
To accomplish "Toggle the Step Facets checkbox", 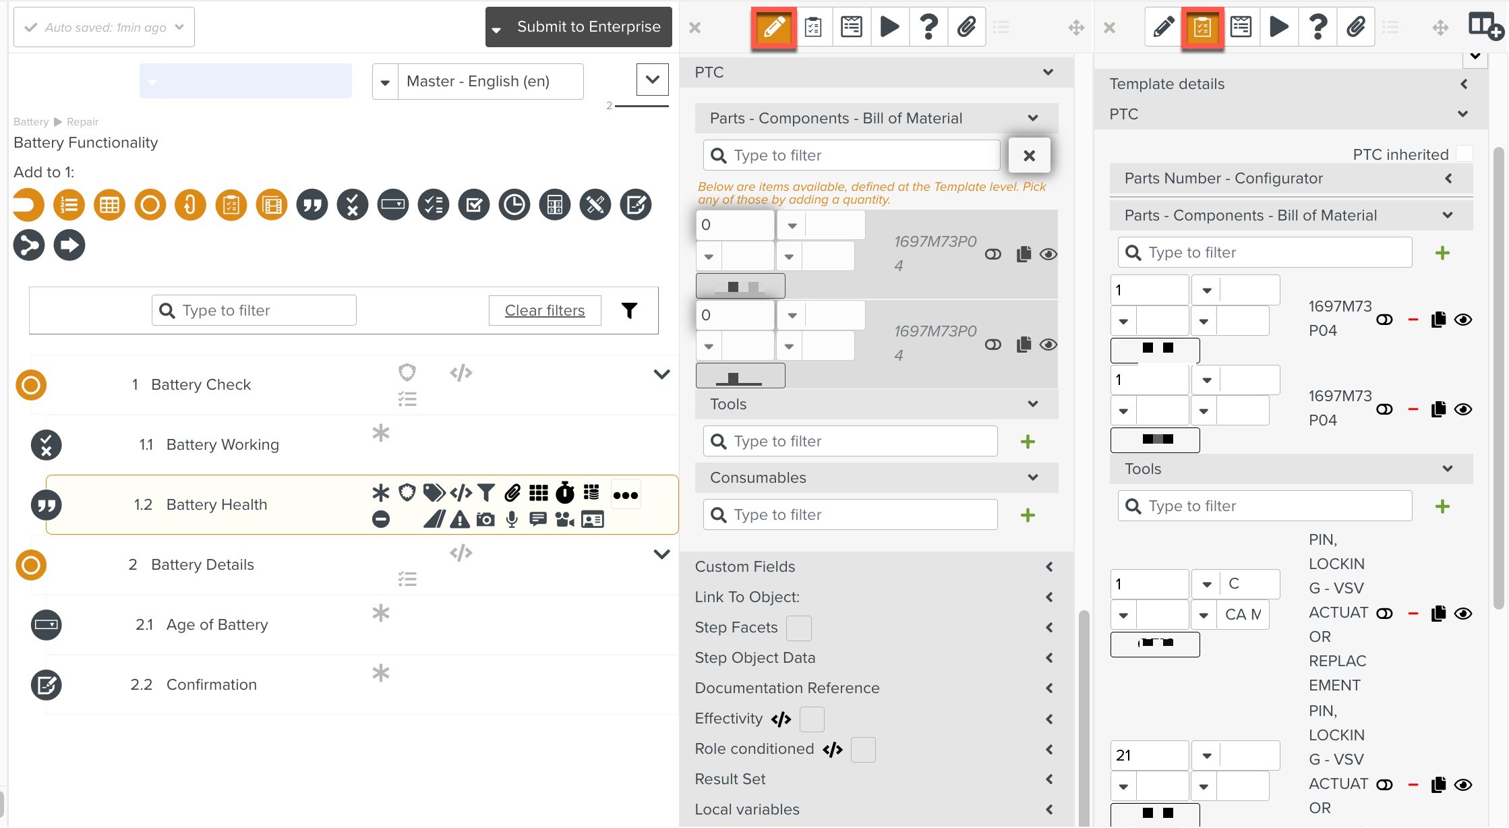I will (798, 628).
